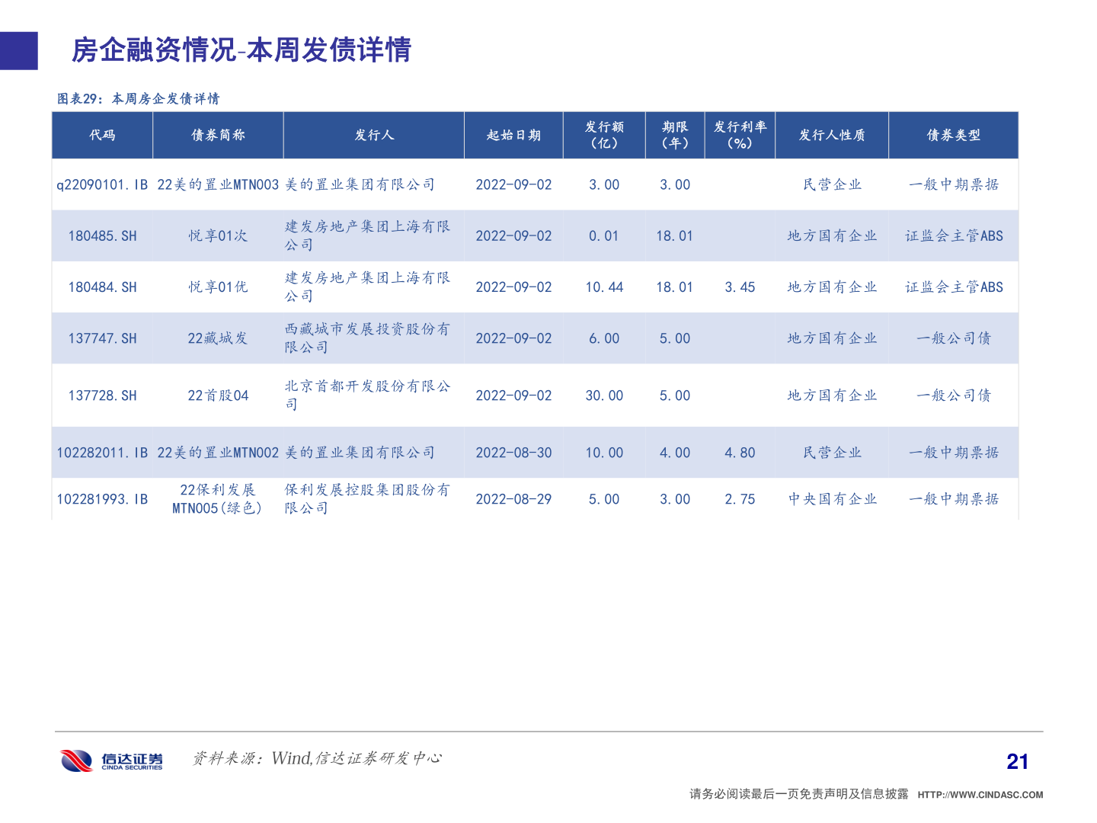This screenshot has width=1097, height=823.
Task: Click bond name 22美的置业MTN003
Action: pos(218,184)
